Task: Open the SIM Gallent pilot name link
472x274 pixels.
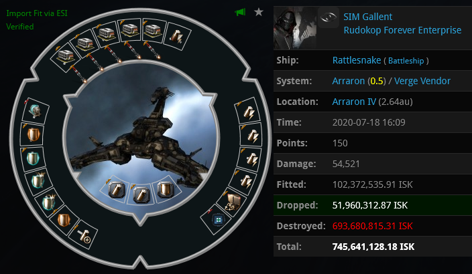Action: pos(368,17)
